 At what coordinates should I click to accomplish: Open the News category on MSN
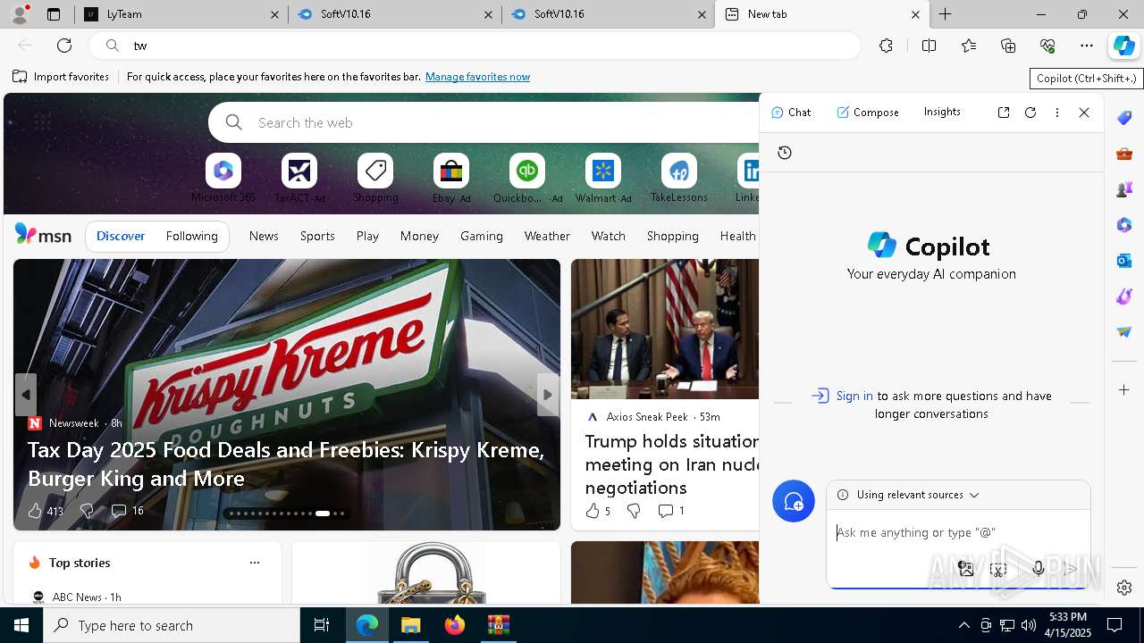[264, 237]
